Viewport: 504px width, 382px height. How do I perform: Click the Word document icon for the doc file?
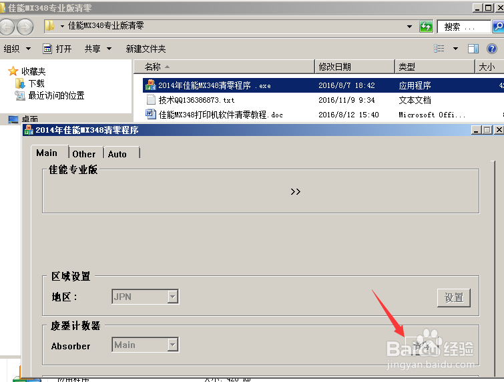tap(151, 114)
